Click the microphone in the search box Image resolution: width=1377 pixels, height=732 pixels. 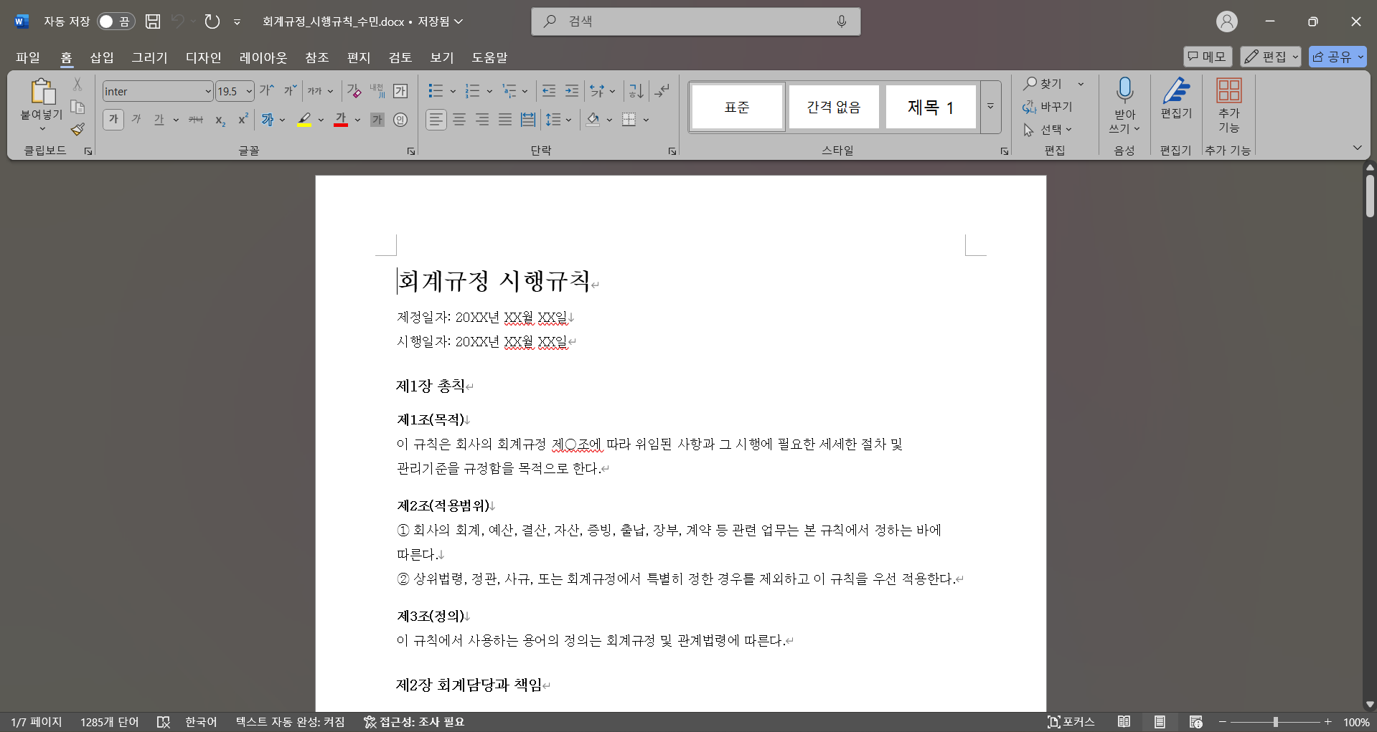point(842,22)
